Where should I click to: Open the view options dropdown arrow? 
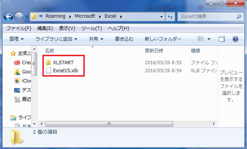[x=209, y=39]
